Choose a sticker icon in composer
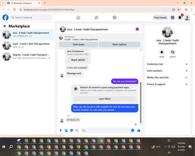 [x=72, y=130]
